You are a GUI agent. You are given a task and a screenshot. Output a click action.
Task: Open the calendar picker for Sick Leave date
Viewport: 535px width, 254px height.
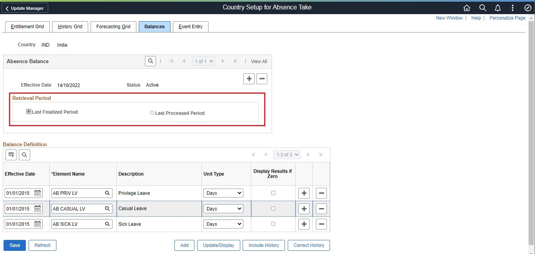pos(37,224)
